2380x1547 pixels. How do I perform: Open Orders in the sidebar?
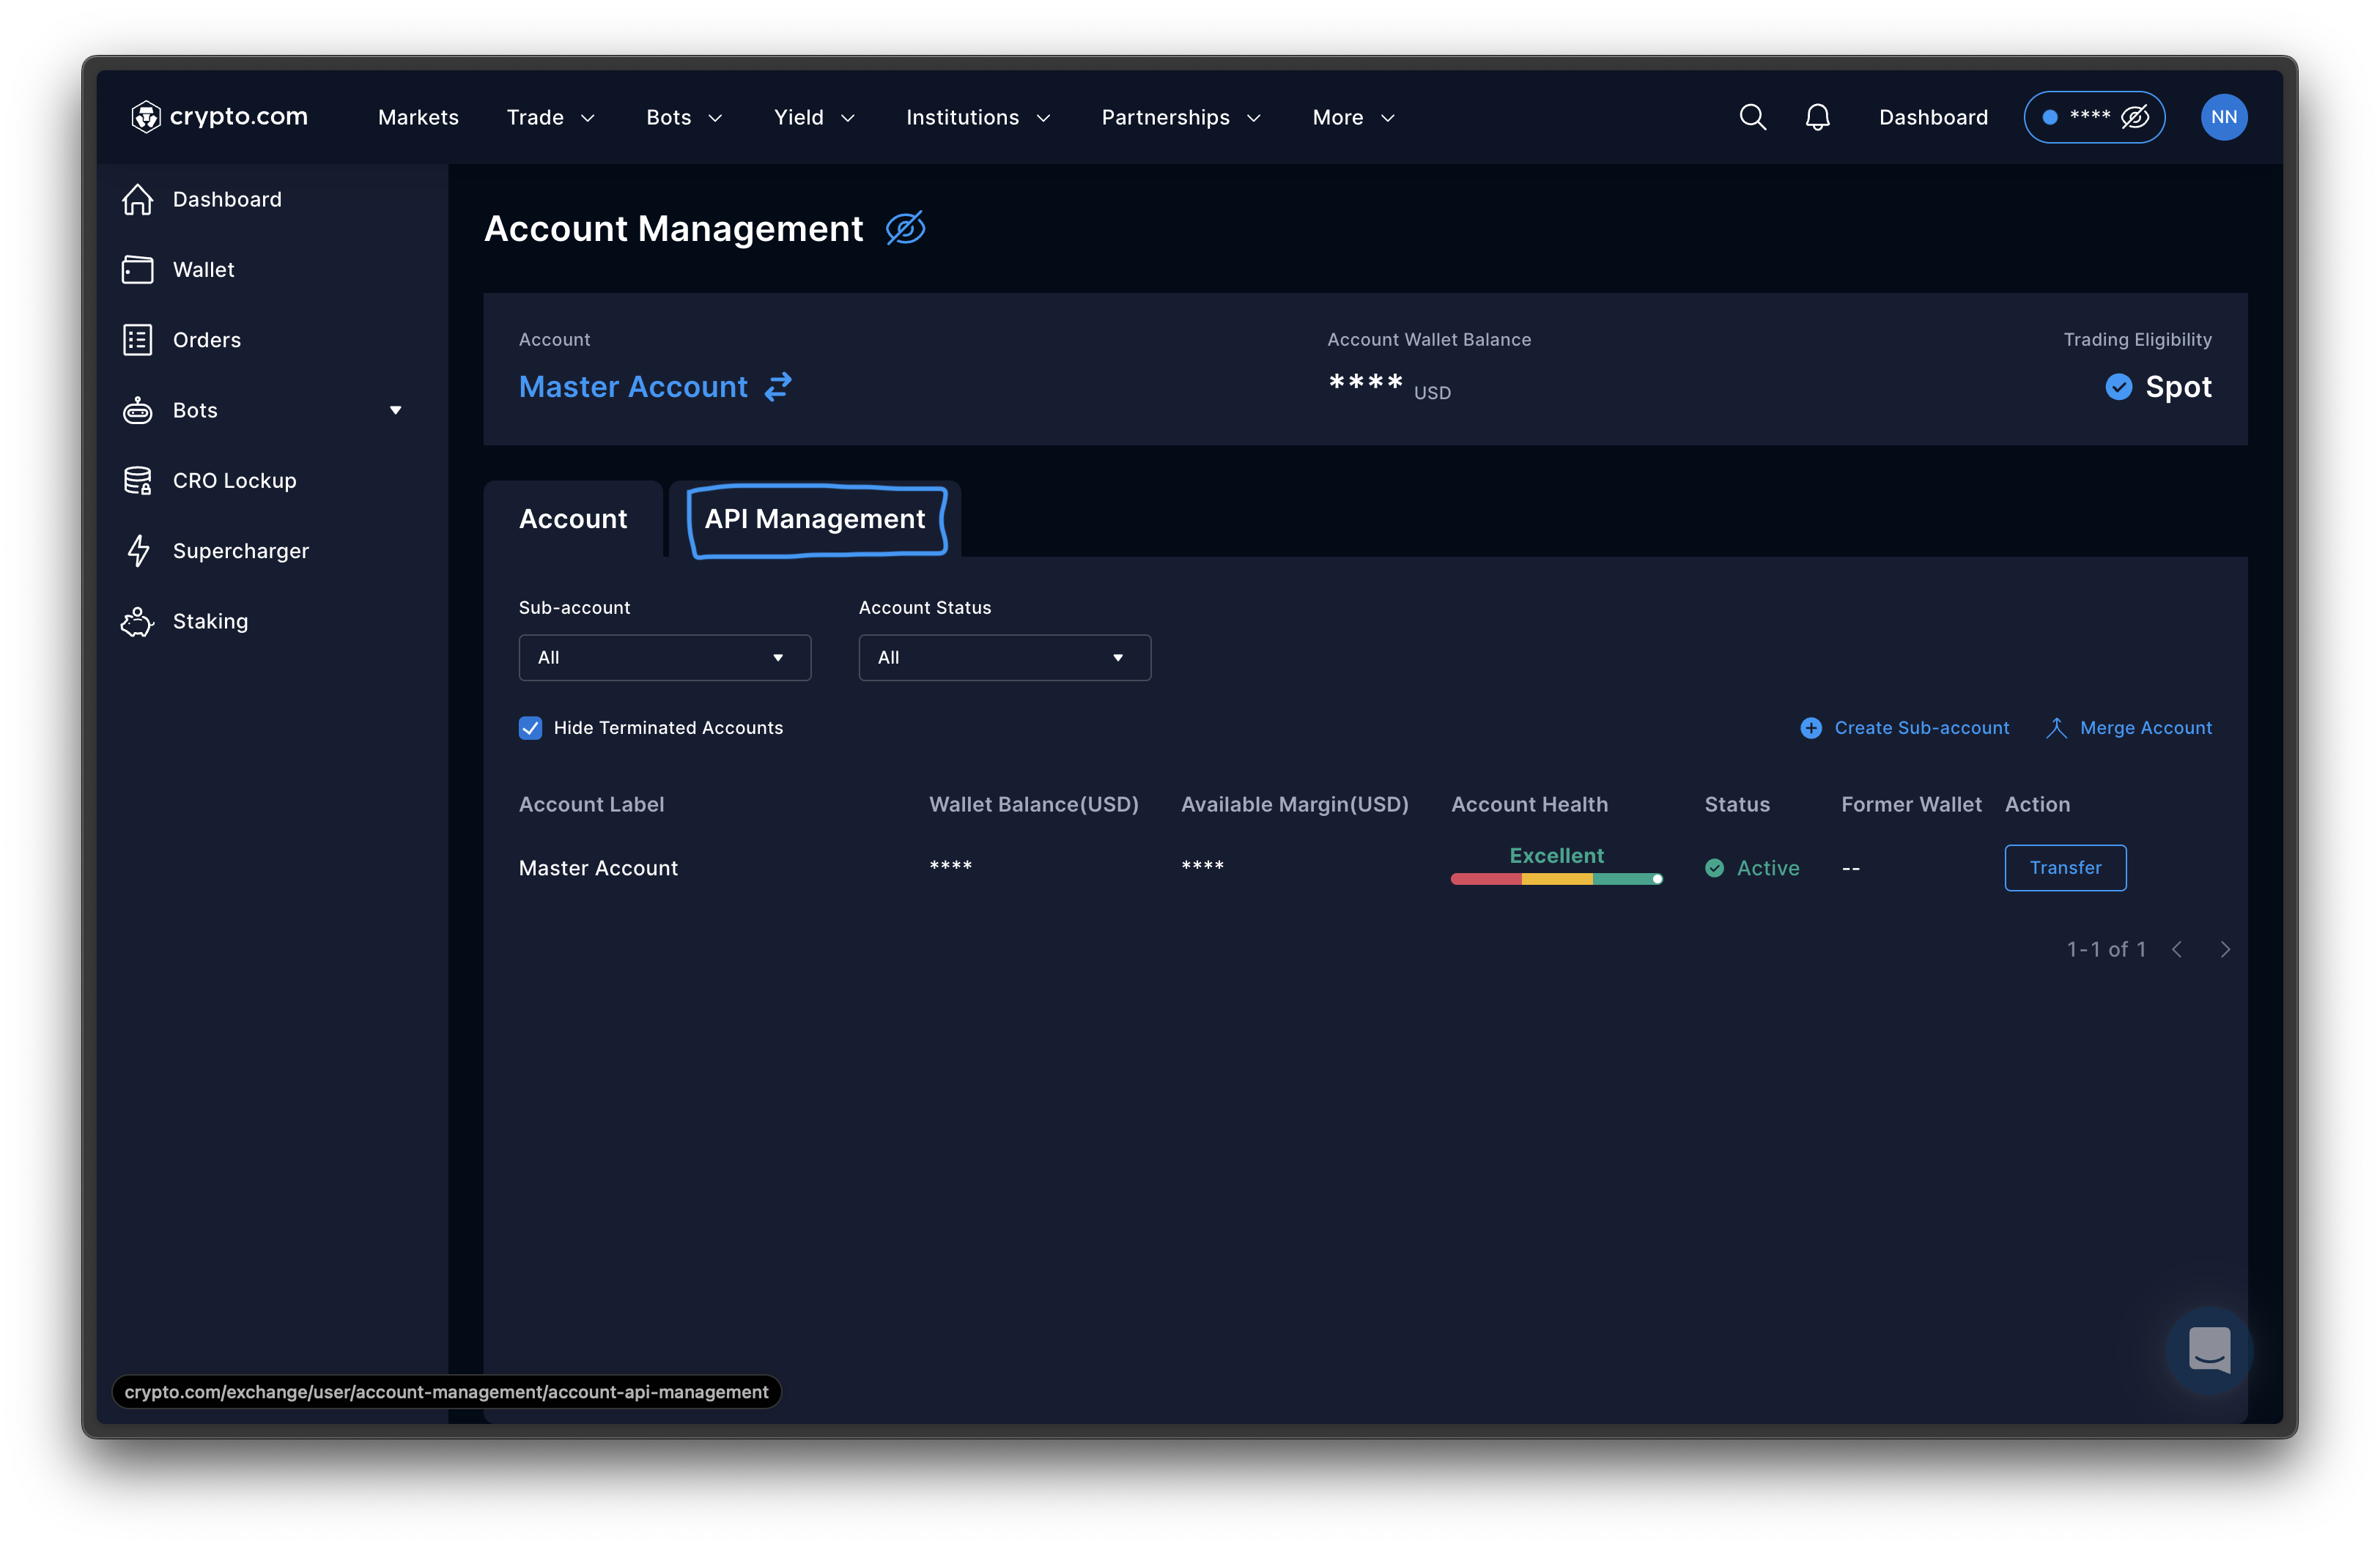pos(206,340)
